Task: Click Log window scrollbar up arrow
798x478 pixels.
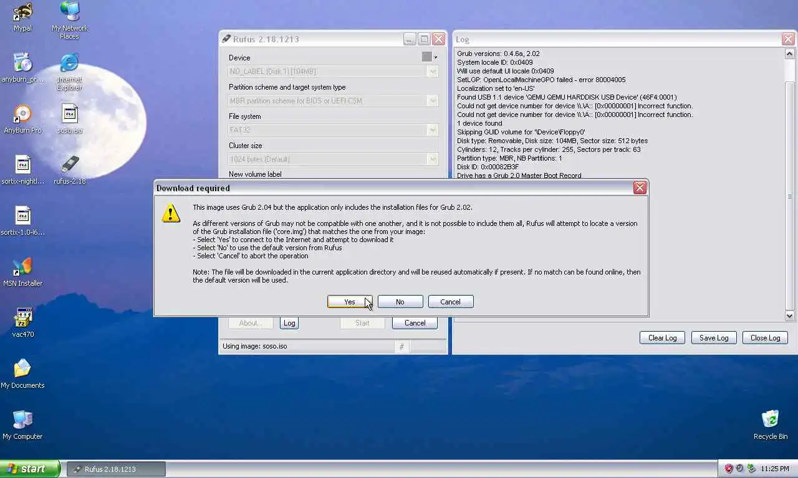Action: pyautogui.click(x=789, y=54)
